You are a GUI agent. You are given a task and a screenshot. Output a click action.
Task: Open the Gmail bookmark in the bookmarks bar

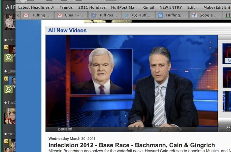click(x=148, y=7)
